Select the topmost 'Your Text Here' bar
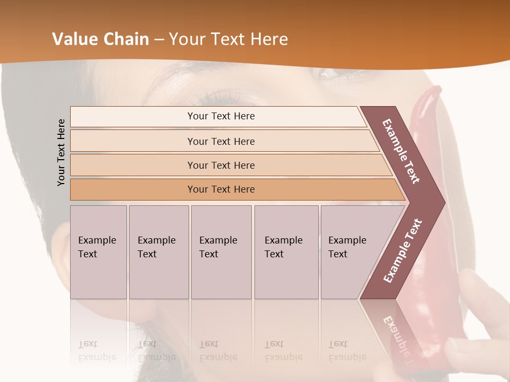Screen dimensions: 510x382 point(221,116)
